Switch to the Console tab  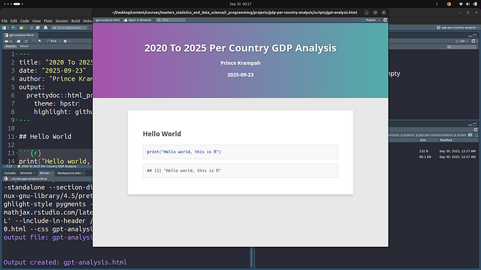pos(10,173)
